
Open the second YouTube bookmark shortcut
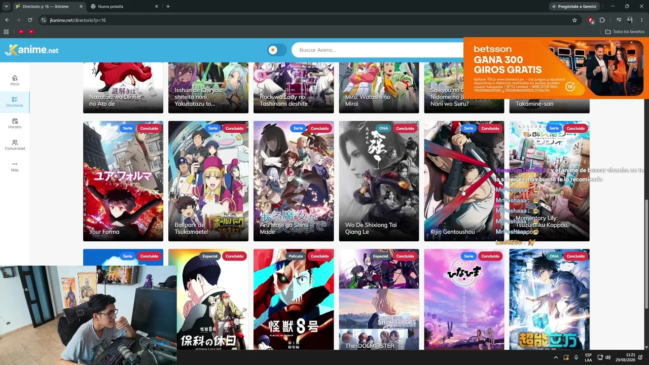(x=31, y=31)
